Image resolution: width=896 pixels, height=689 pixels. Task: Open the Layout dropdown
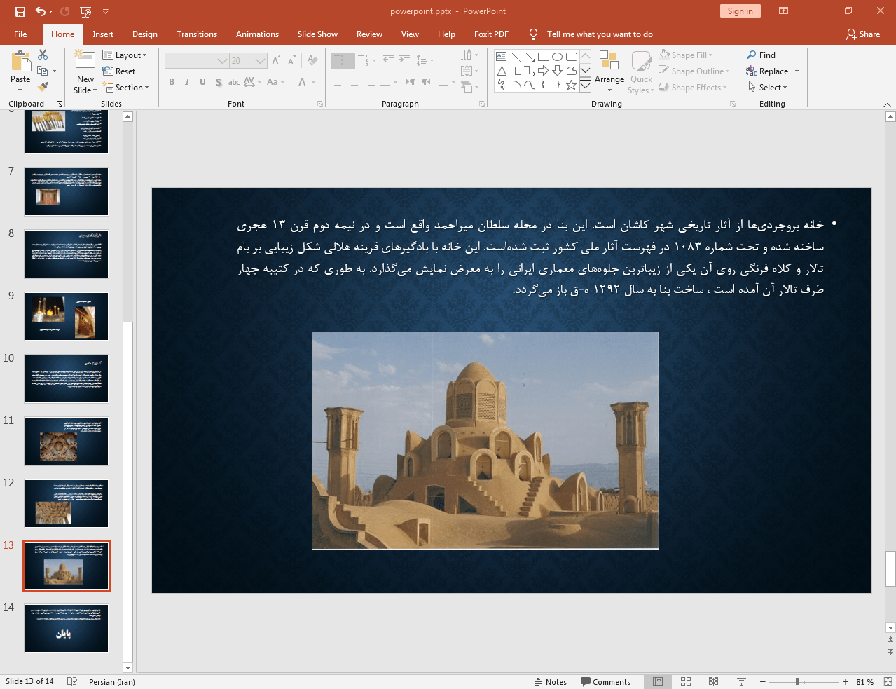(125, 55)
